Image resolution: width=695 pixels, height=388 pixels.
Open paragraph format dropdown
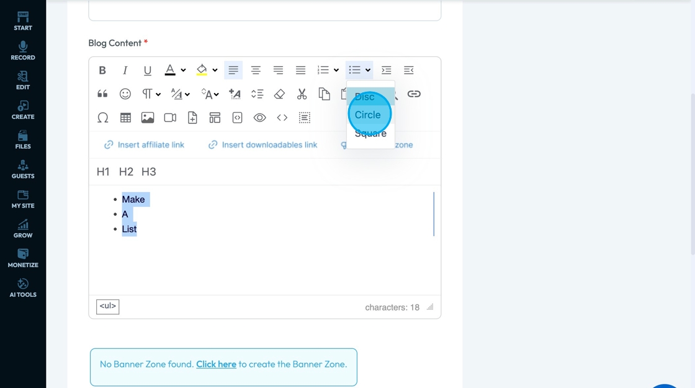pos(151,94)
